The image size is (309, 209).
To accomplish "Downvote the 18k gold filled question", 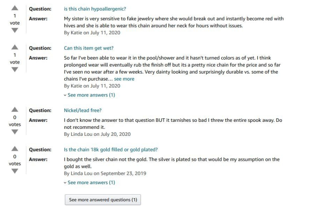I will (15, 171).
